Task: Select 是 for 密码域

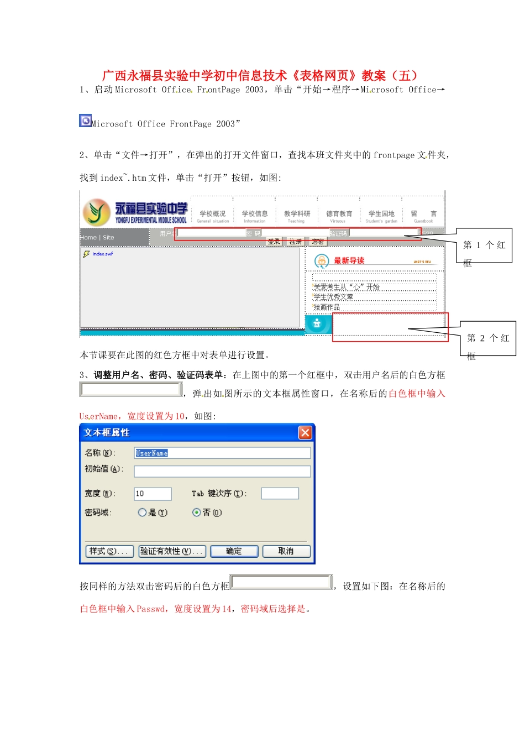Action: click(142, 512)
